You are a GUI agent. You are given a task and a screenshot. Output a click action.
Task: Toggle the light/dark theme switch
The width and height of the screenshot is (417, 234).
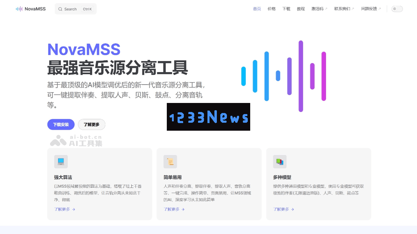pyautogui.click(x=397, y=9)
